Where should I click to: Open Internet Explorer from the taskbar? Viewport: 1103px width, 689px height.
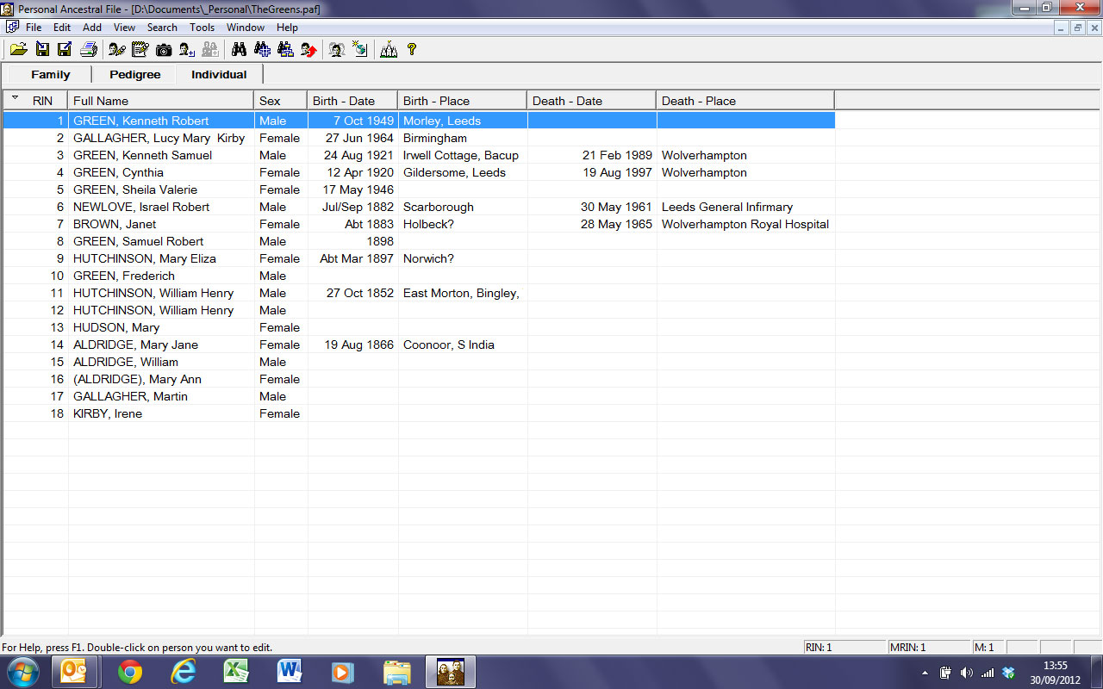(x=183, y=672)
